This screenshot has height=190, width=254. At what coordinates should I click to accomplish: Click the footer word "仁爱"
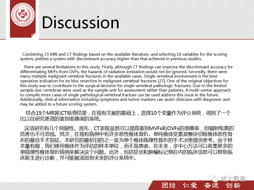coord(190,185)
